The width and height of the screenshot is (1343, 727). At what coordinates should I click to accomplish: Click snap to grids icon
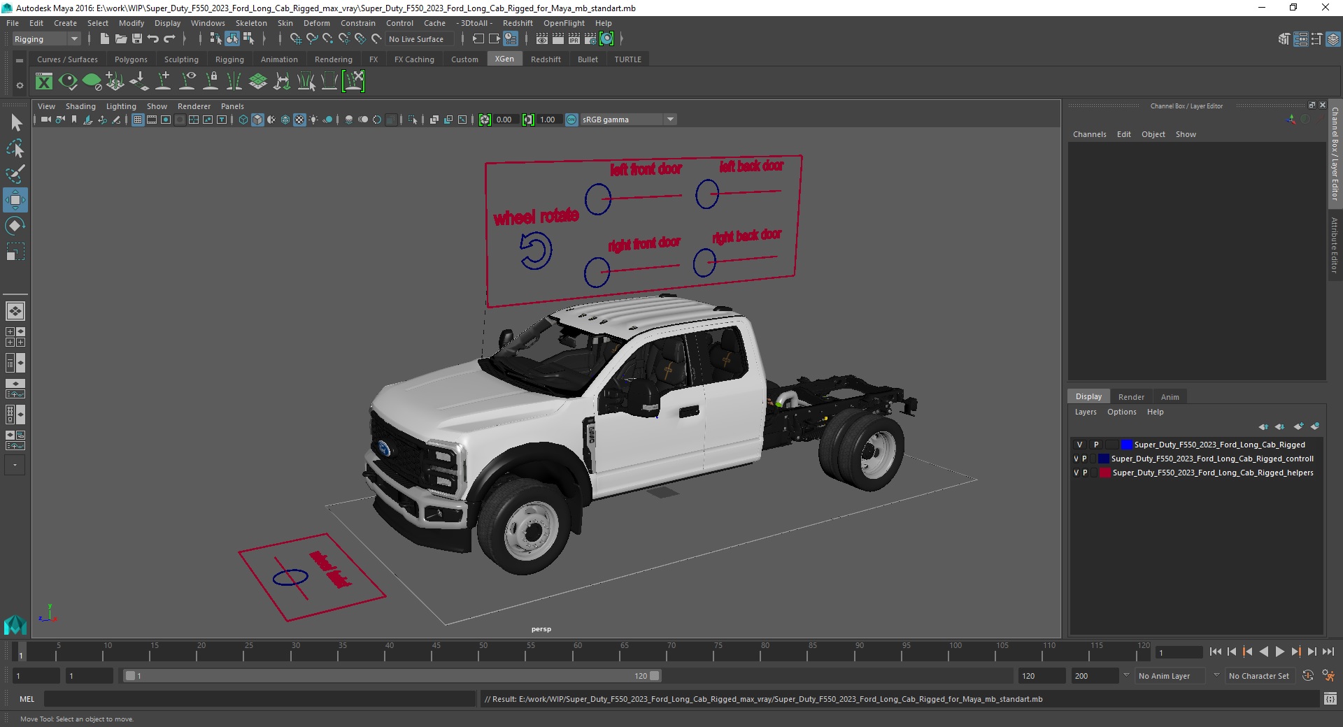point(296,39)
